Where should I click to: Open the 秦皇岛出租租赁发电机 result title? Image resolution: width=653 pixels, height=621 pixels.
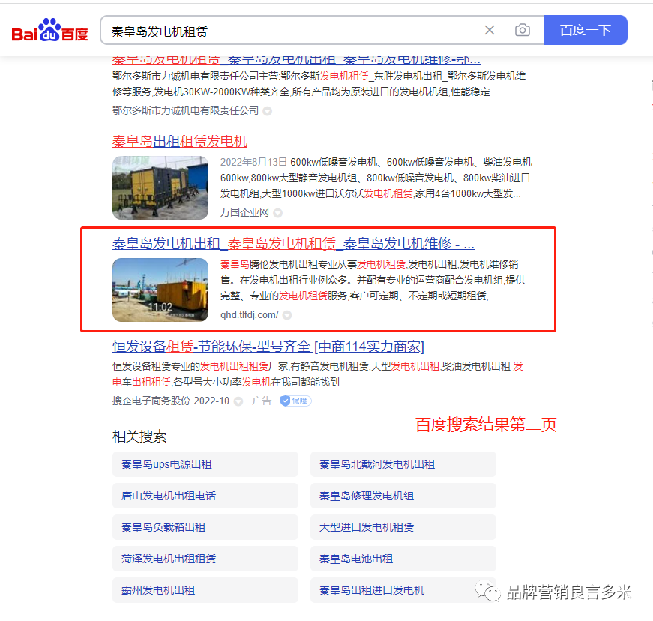(x=180, y=142)
